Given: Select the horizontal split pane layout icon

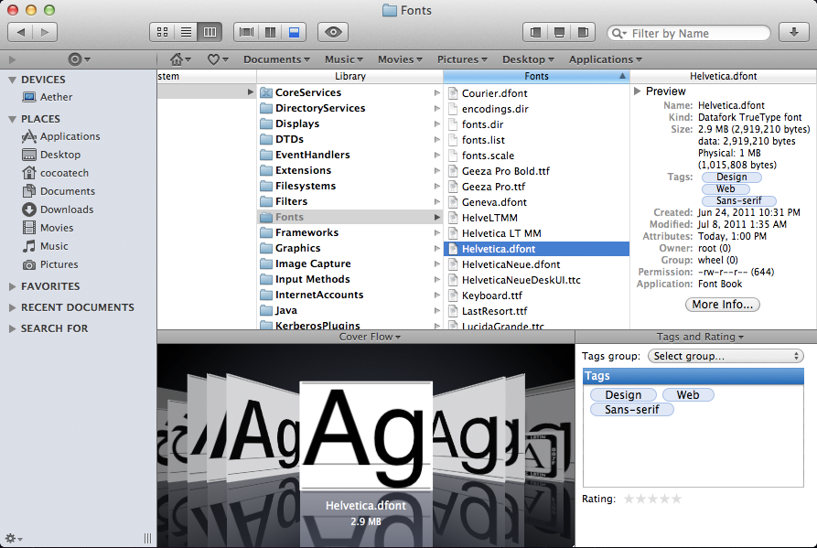Looking at the screenshot, I should (x=294, y=32).
